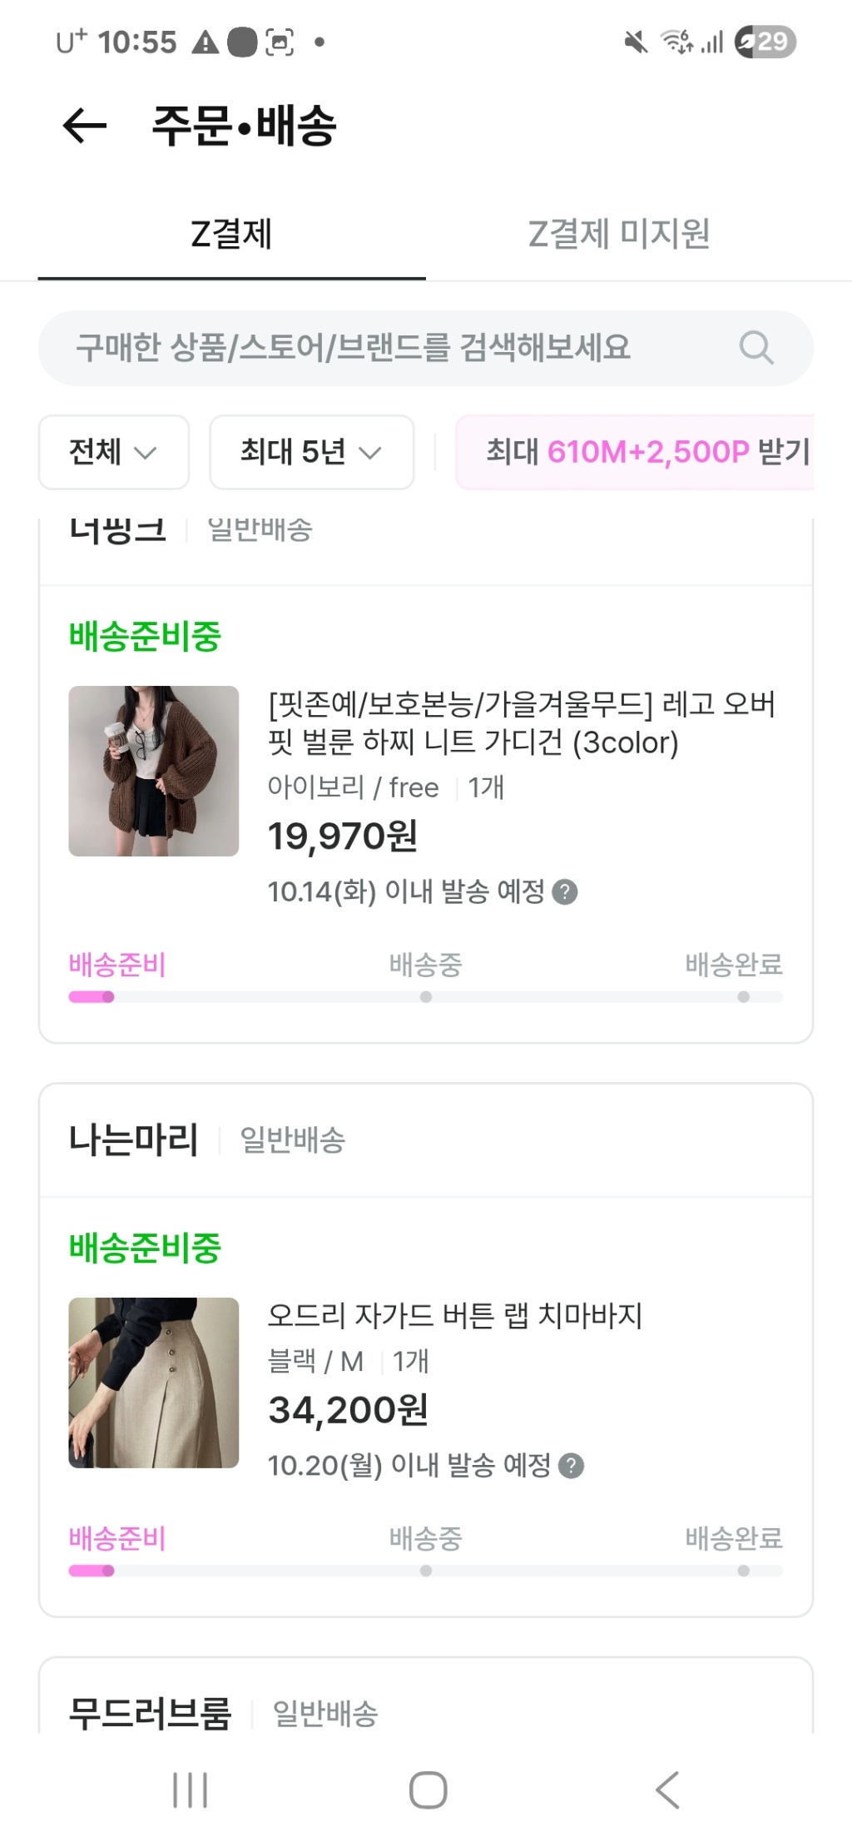Tap the search magnifier icon

click(755, 348)
